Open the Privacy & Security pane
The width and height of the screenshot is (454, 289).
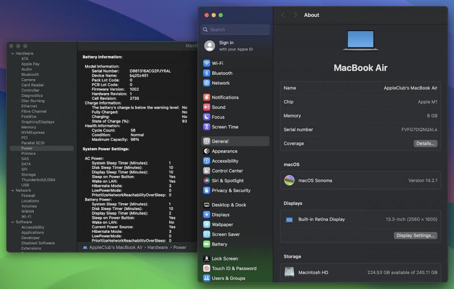coord(230,191)
